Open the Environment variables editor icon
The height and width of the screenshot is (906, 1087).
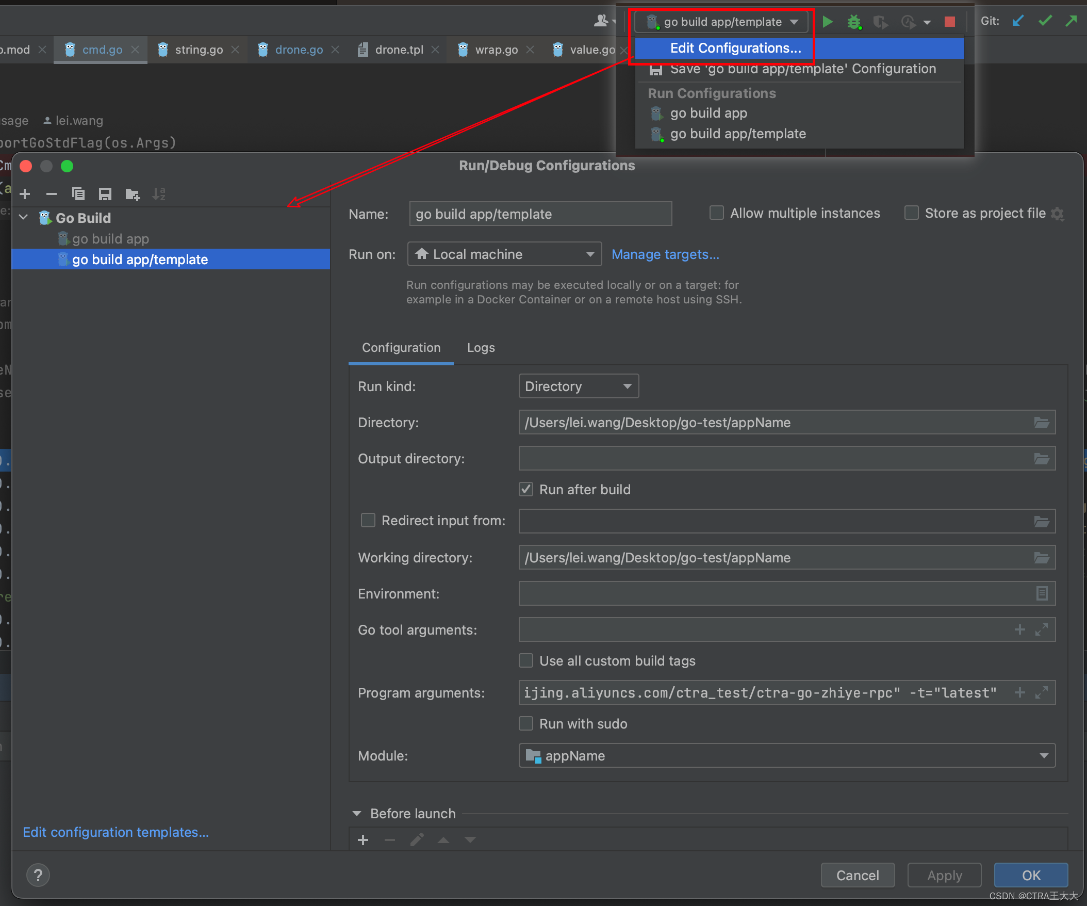click(1042, 594)
